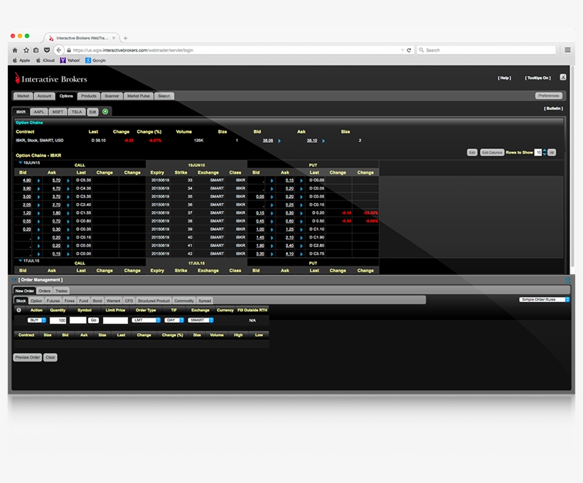This screenshot has width=583, height=483.
Task: Open the Google bookmark
Action: coord(96,60)
